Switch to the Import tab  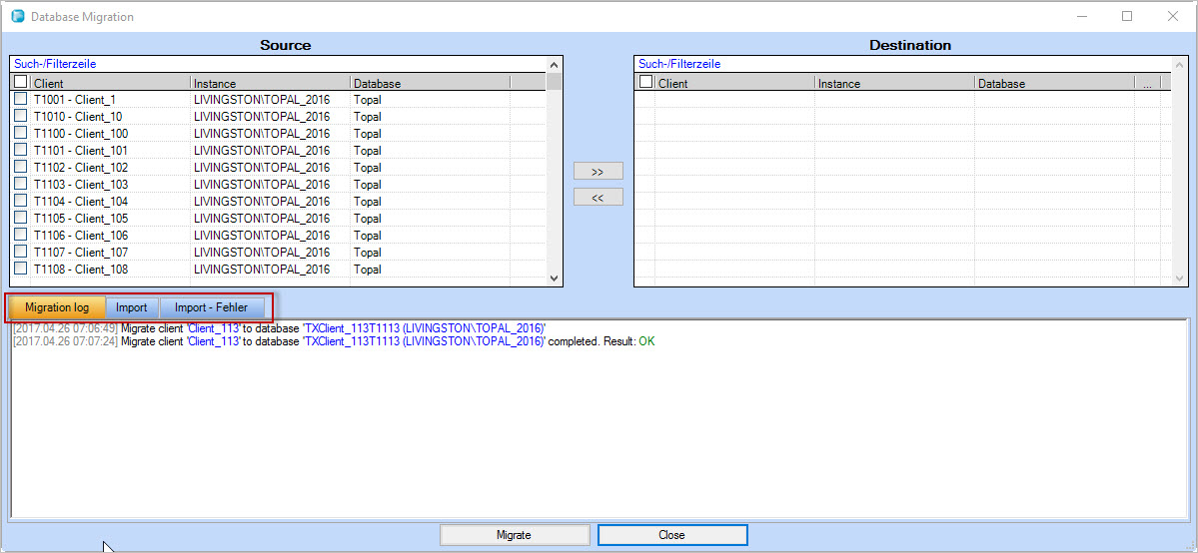click(131, 307)
